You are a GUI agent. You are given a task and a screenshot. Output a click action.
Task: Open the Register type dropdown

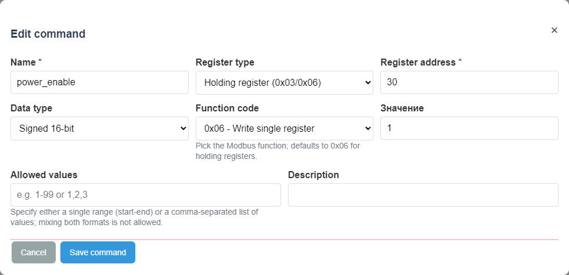pos(284,82)
